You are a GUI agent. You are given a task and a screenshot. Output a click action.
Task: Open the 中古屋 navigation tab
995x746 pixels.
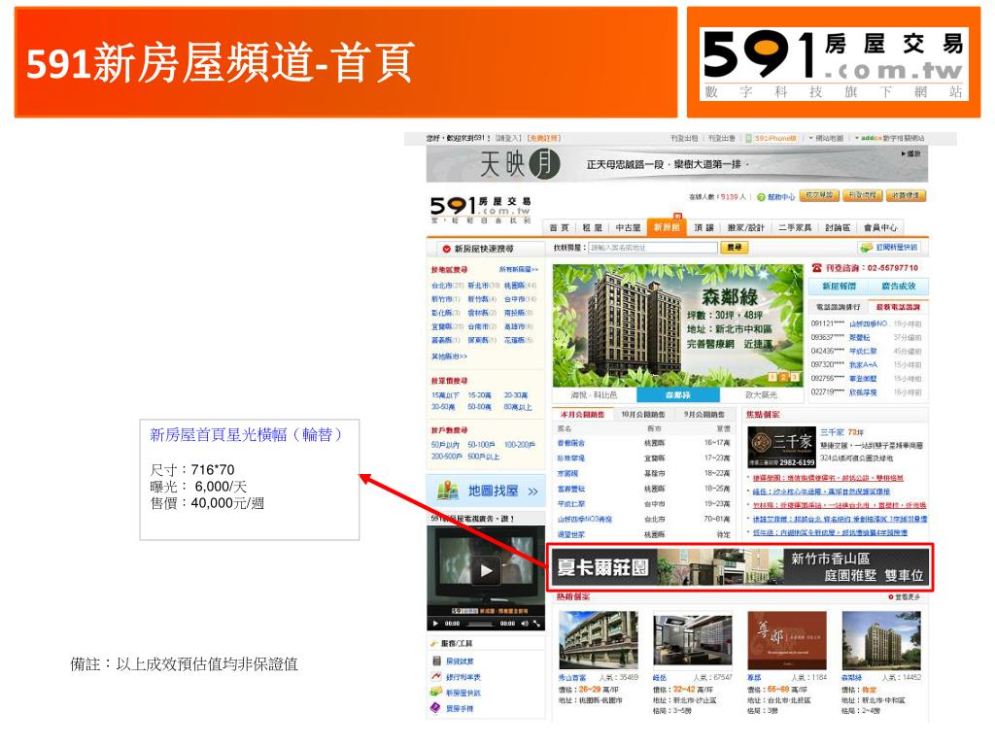pyautogui.click(x=628, y=227)
